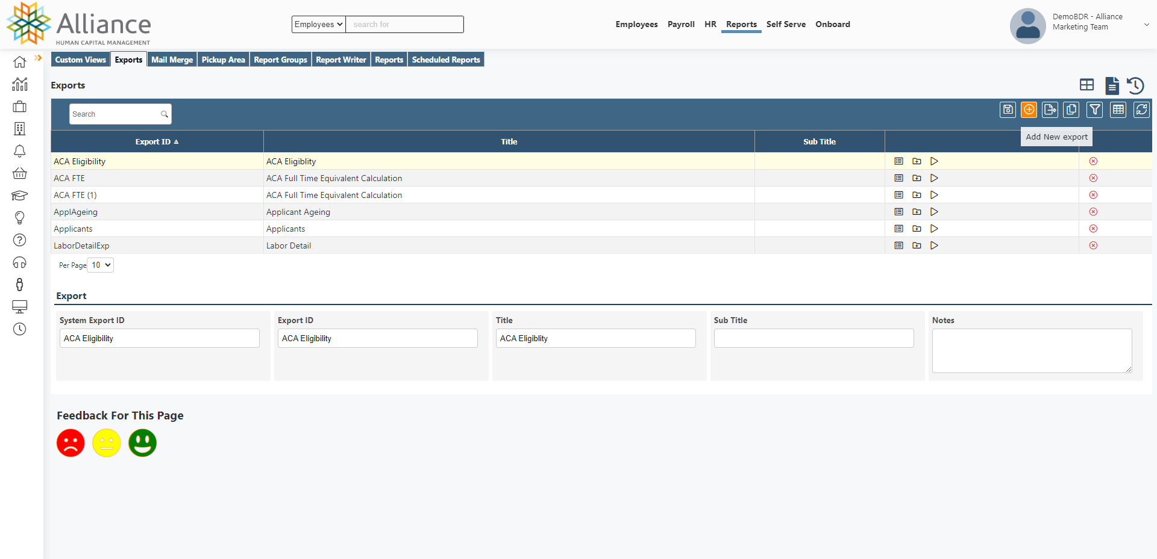Expand the sidebar with double-chevron

(38, 58)
